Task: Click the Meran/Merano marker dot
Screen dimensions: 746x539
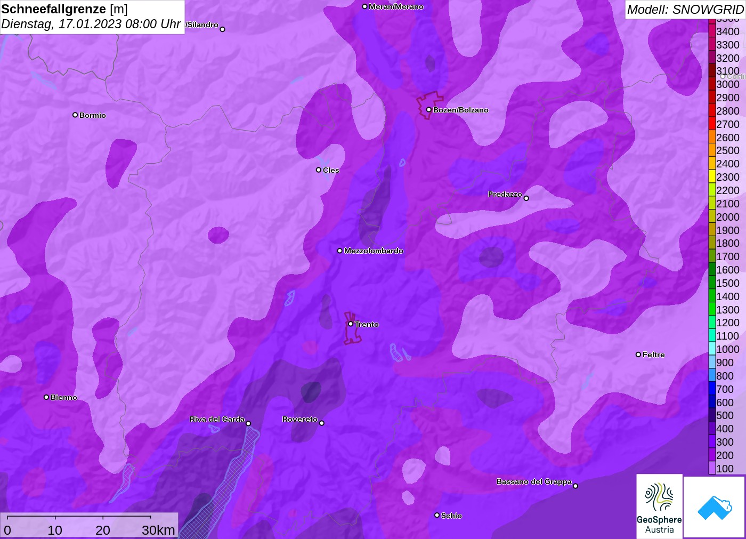Action: click(x=364, y=6)
